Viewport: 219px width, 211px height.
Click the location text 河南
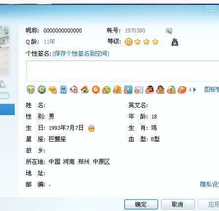69,162
